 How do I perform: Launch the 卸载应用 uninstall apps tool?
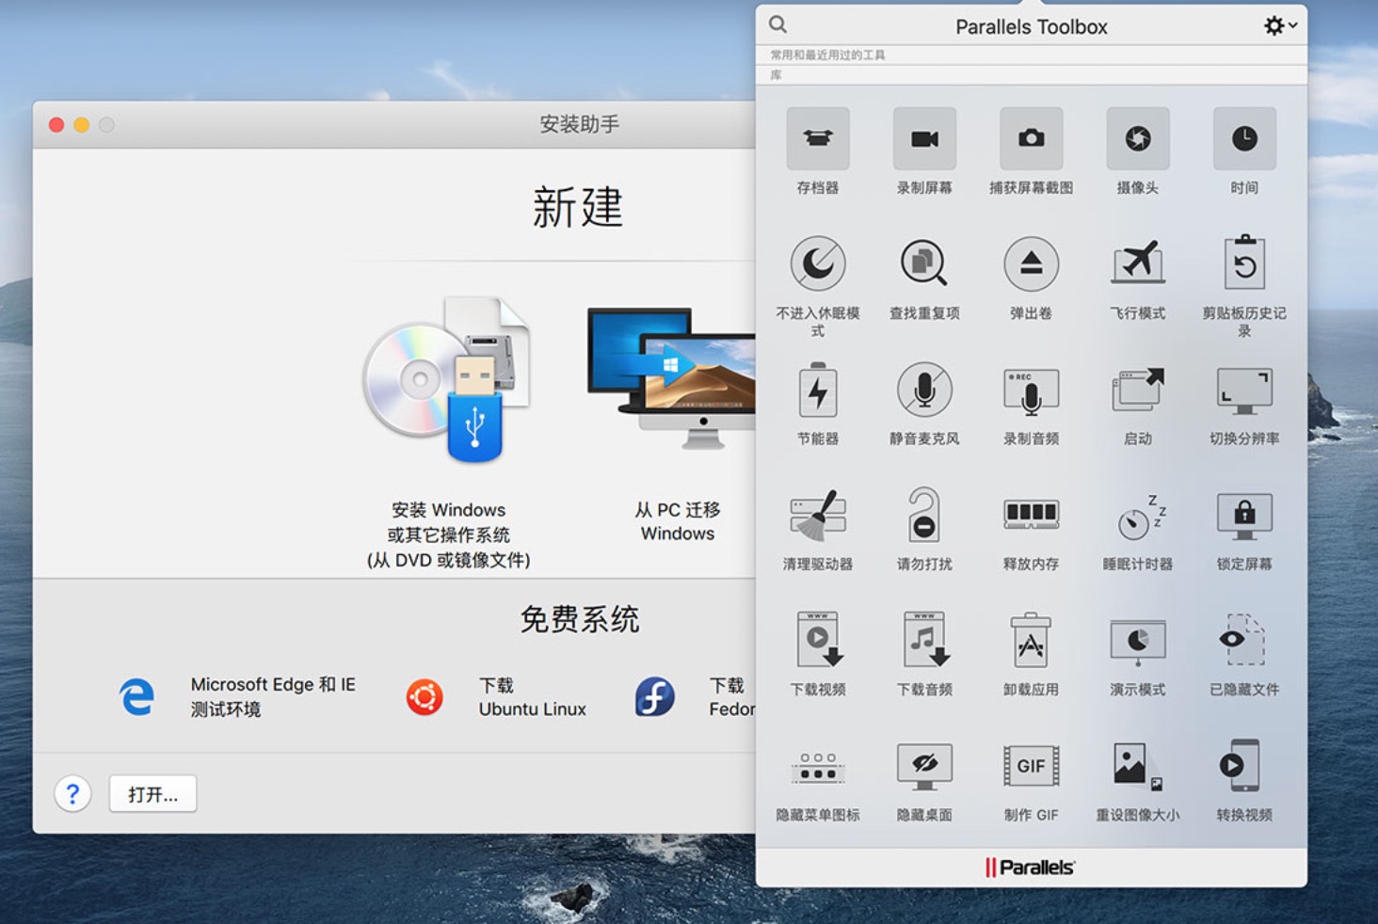pyautogui.click(x=1031, y=640)
